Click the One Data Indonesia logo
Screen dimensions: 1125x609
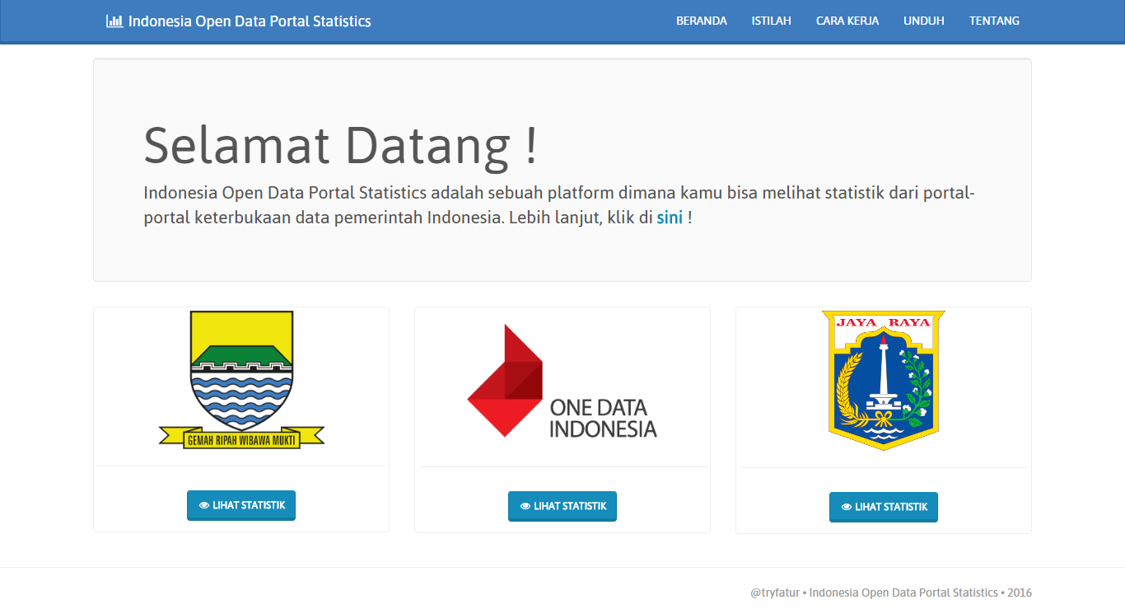(x=562, y=381)
